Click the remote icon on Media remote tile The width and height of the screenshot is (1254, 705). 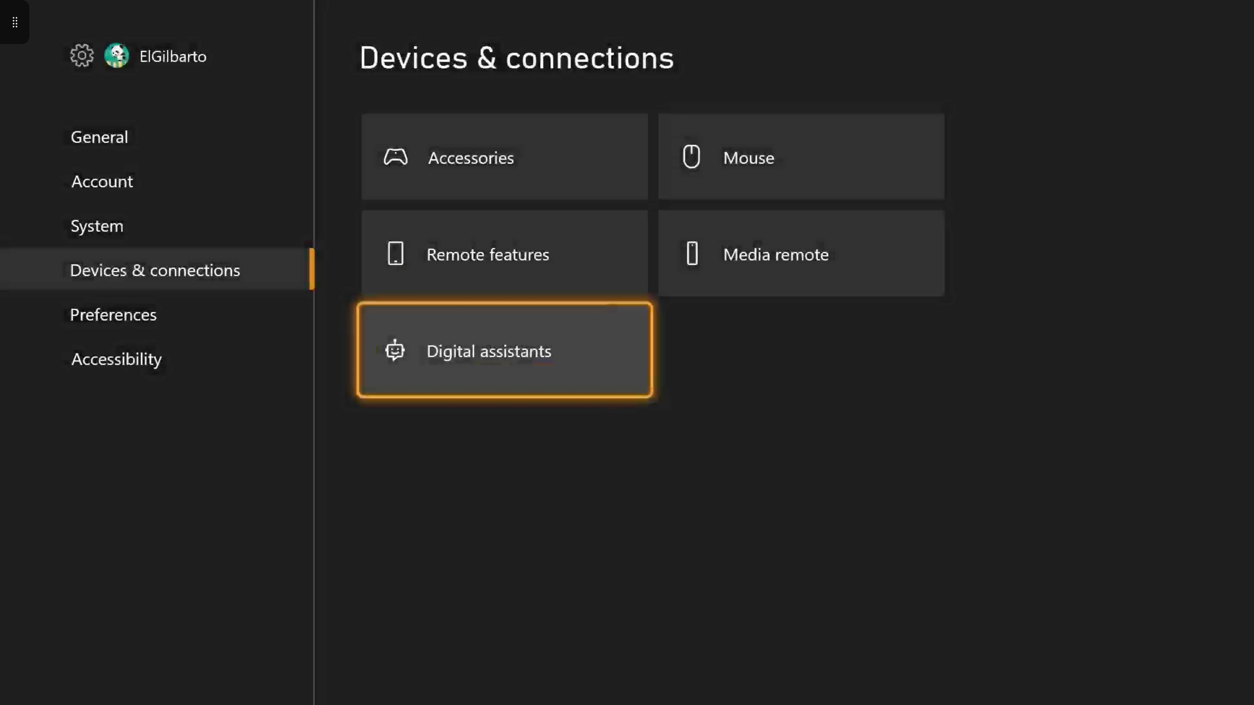coord(692,254)
